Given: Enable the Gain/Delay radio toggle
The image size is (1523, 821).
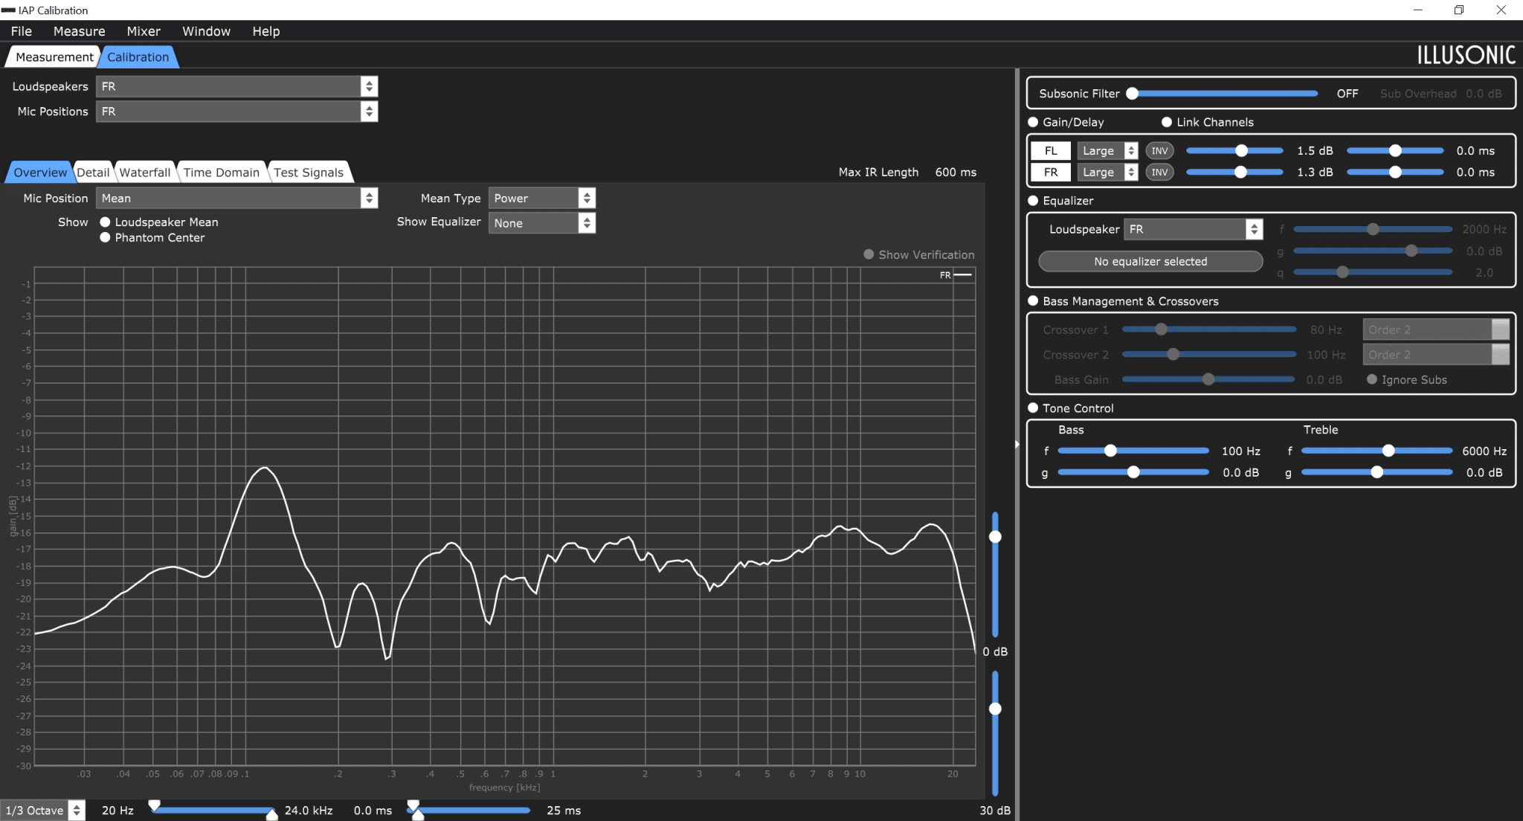Looking at the screenshot, I should (1033, 122).
